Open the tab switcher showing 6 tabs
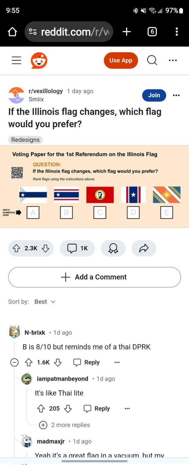This screenshot has height=465, width=189. click(x=152, y=32)
